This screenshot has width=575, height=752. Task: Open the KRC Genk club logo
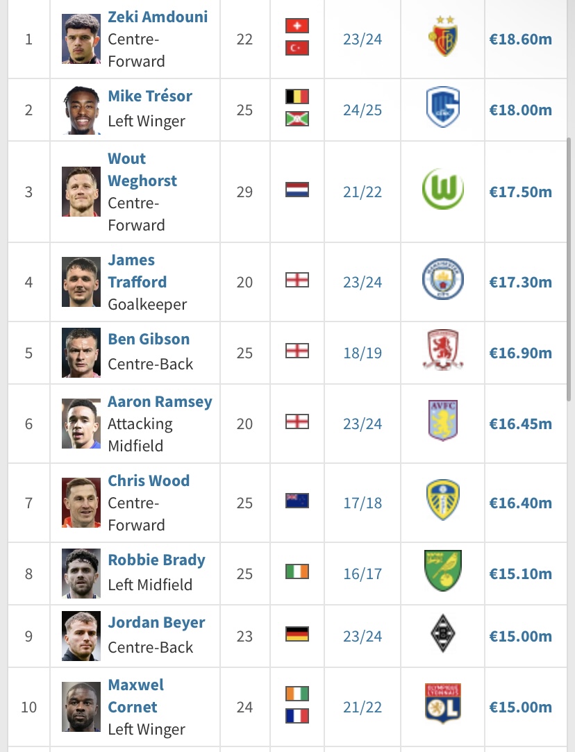click(443, 107)
